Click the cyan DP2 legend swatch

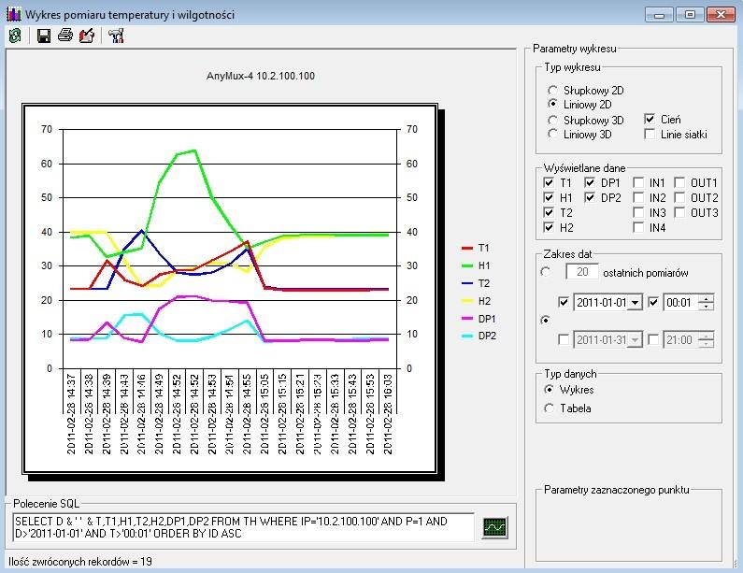coord(467,336)
